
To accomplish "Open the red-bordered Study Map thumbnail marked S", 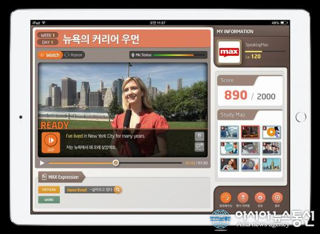I will [250, 132].
